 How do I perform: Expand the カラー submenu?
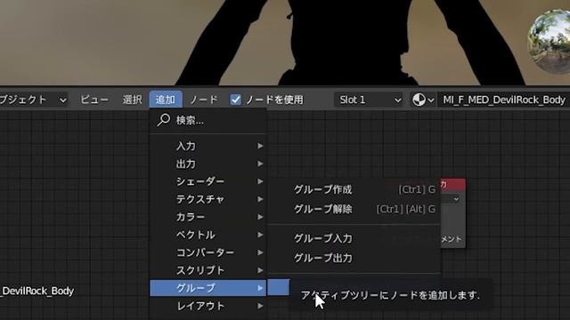point(208,217)
